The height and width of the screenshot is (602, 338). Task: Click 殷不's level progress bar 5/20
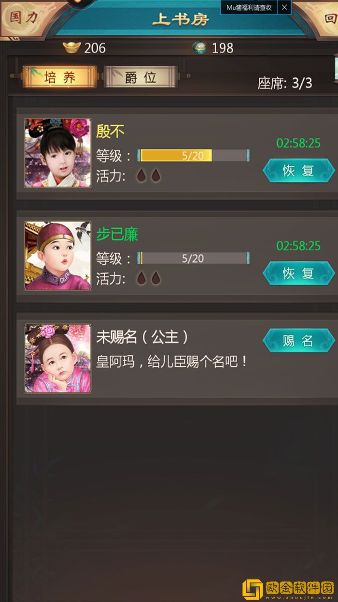tap(193, 155)
